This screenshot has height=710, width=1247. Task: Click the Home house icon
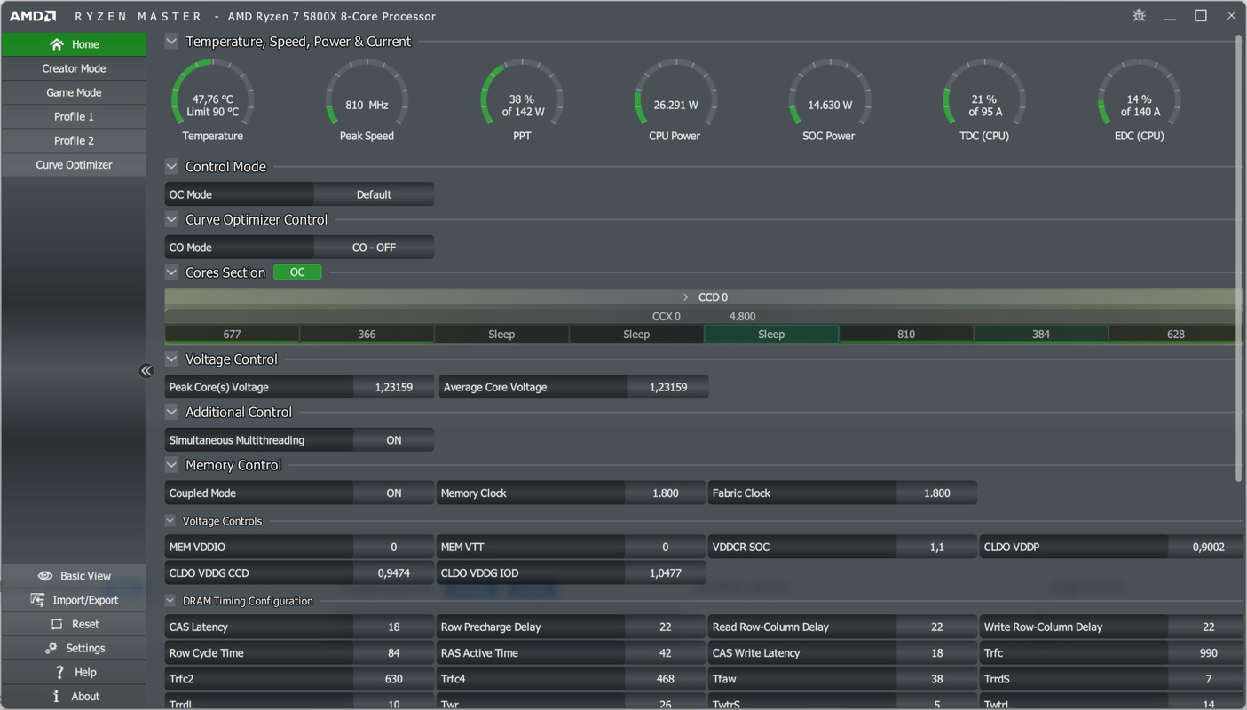(x=57, y=44)
